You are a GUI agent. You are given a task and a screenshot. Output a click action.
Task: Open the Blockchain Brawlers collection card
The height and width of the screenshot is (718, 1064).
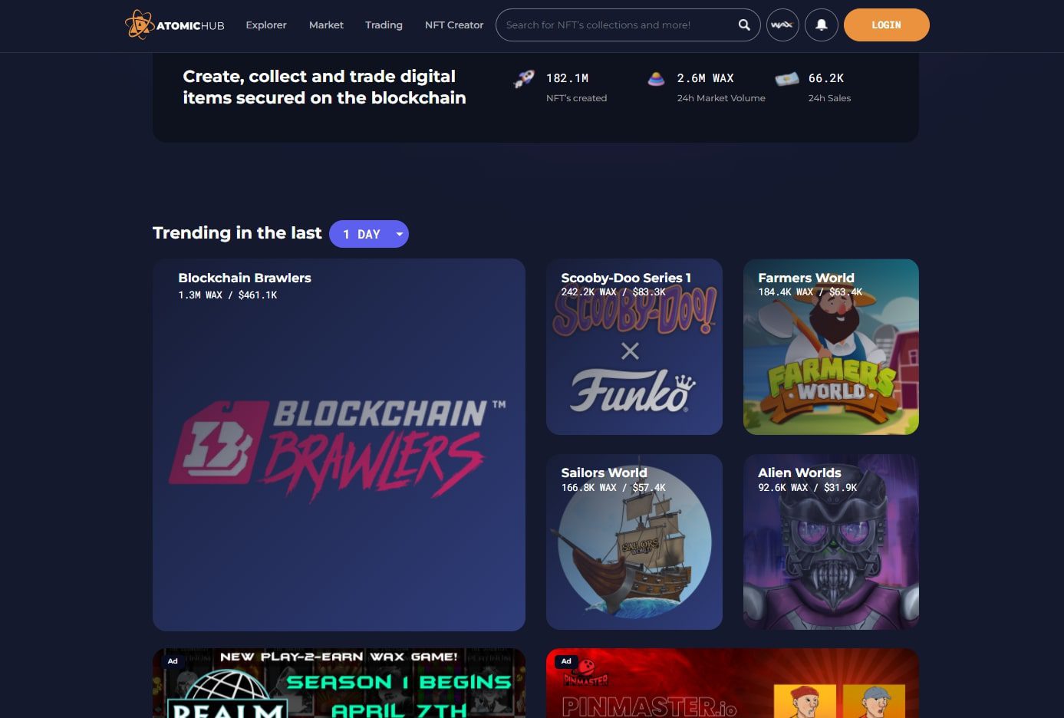[x=339, y=445]
